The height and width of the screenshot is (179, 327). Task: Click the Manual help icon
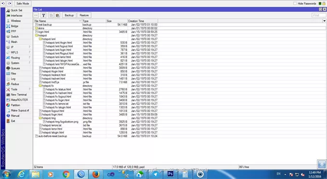click(8, 116)
